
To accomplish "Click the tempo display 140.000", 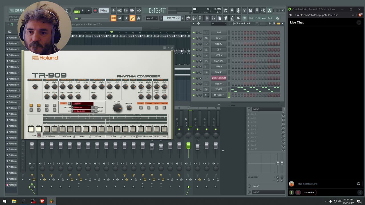I will pos(104,11).
